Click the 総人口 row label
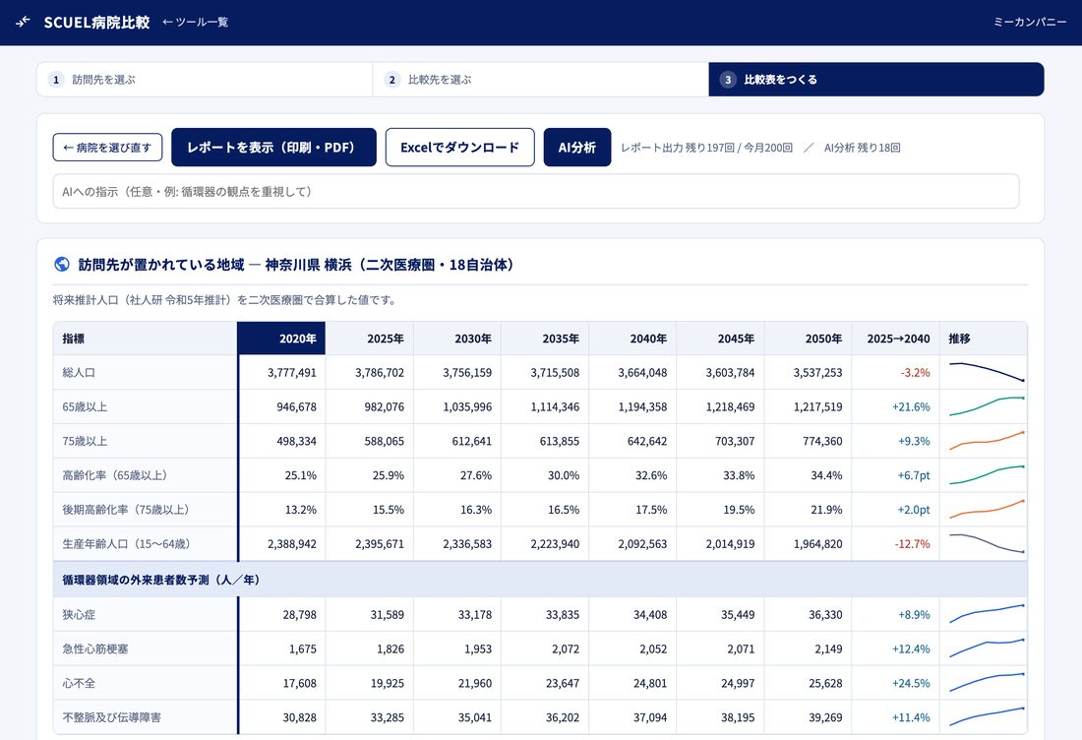 [x=79, y=372]
